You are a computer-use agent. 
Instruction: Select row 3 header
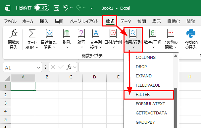pyautogui.click(x=5, y=103)
